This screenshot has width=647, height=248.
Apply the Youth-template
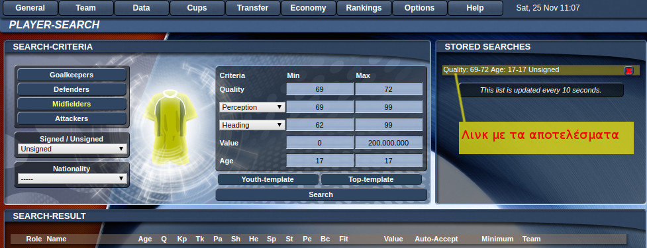coord(268,180)
